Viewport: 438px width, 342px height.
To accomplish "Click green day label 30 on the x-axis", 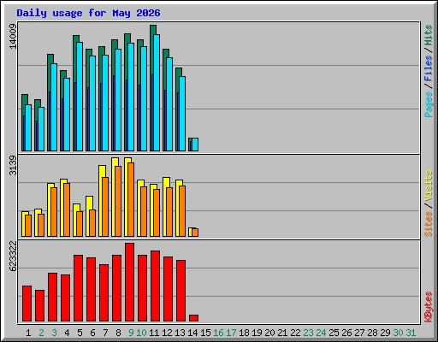I will tap(398, 333).
